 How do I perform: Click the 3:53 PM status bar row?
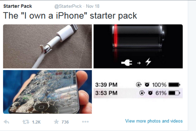(138, 93)
